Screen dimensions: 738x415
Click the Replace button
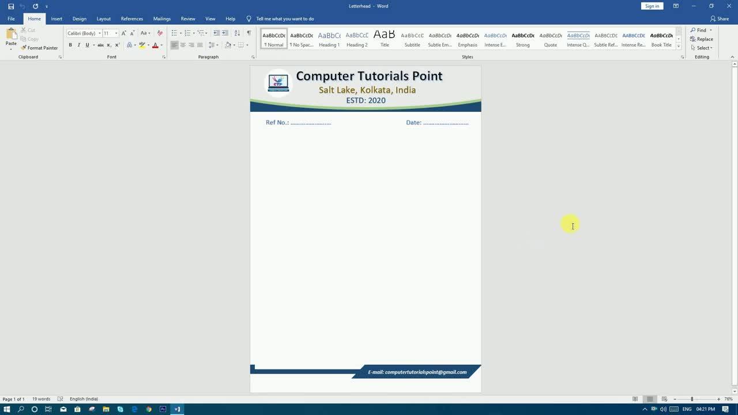coord(702,39)
